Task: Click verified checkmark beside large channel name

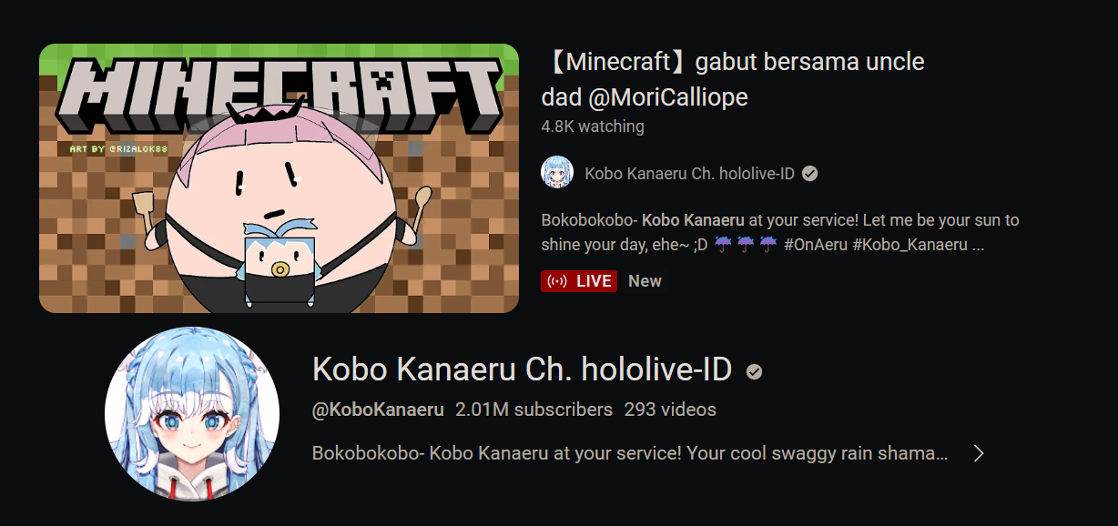Action: coord(754,371)
